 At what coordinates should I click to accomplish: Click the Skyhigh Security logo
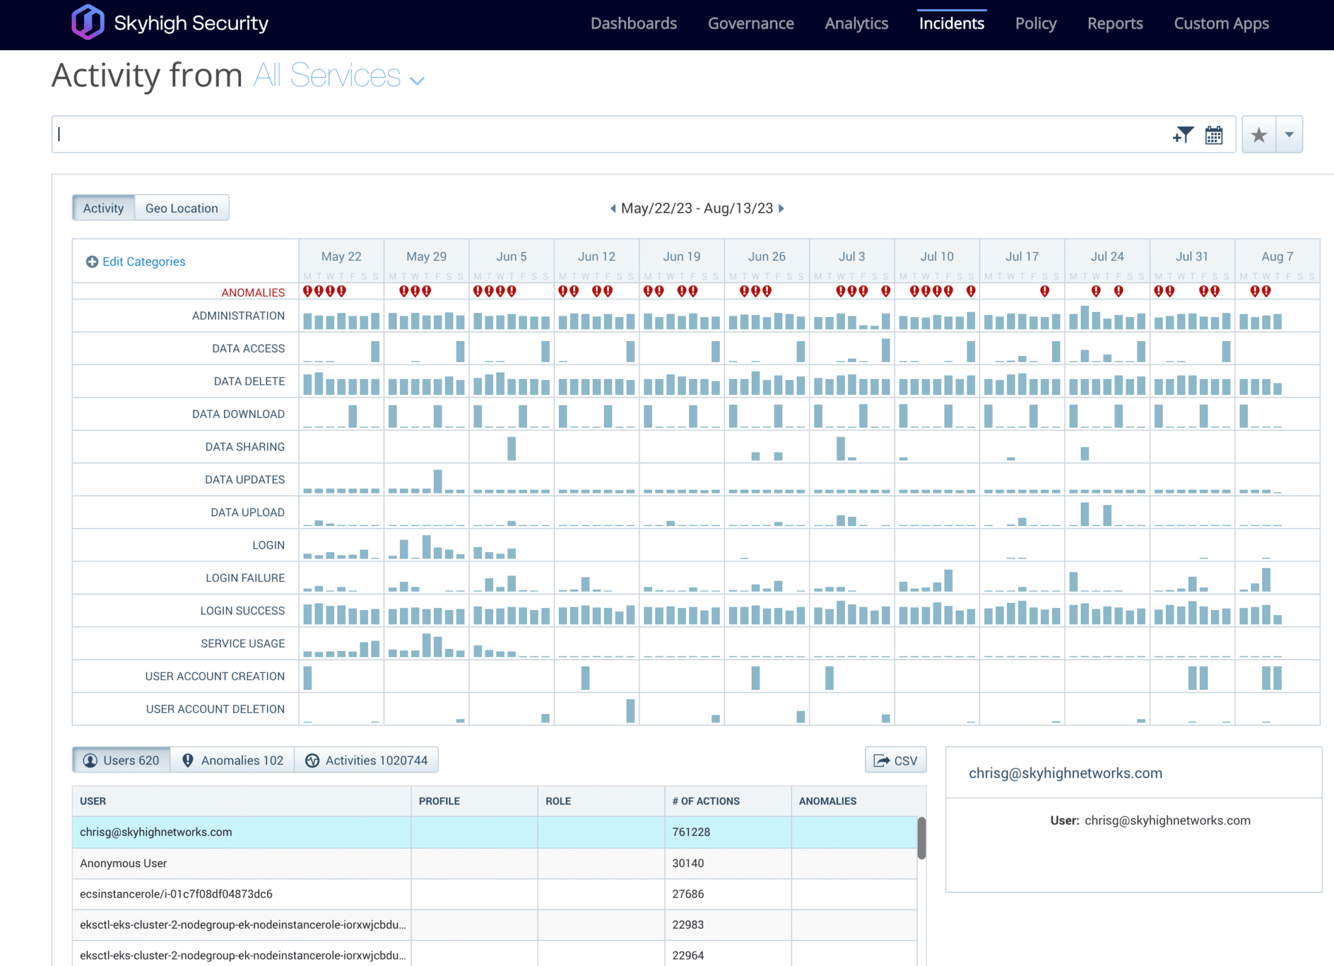[88, 22]
